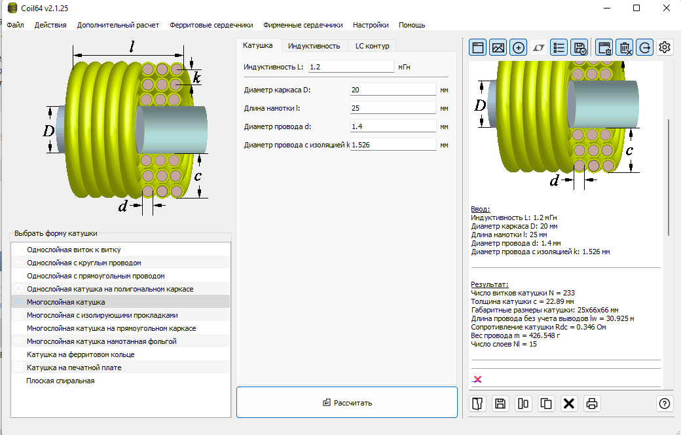Open the Настройки menu

(x=371, y=25)
